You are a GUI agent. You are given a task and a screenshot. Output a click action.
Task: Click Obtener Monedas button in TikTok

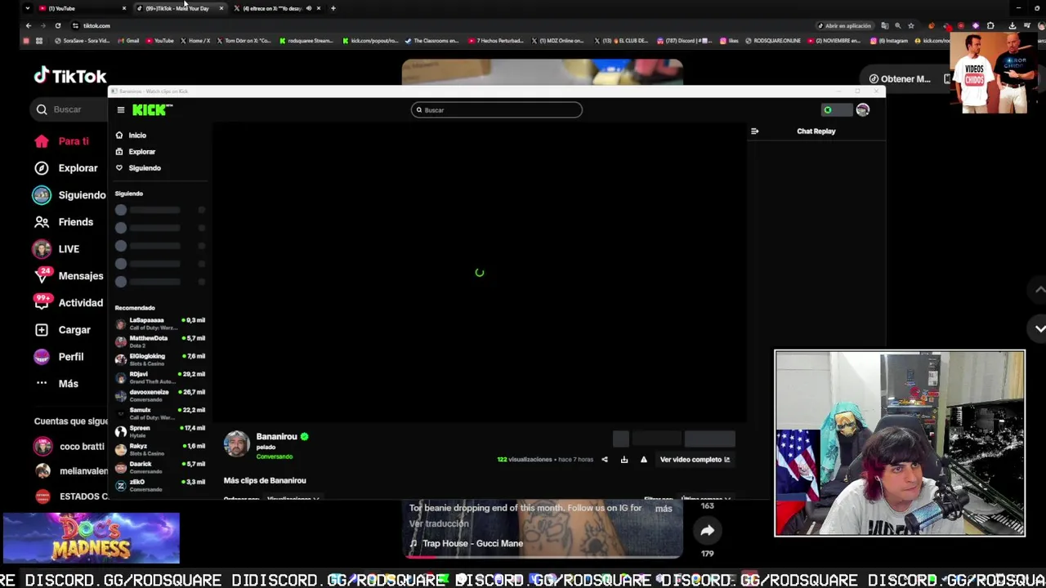point(900,79)
